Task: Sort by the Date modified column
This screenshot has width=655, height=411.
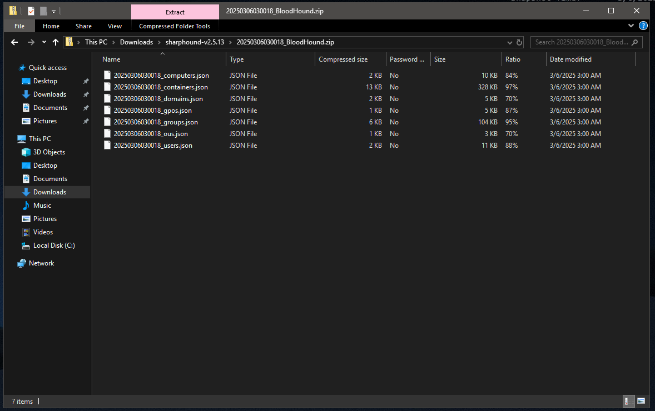Action: (591, 59)
